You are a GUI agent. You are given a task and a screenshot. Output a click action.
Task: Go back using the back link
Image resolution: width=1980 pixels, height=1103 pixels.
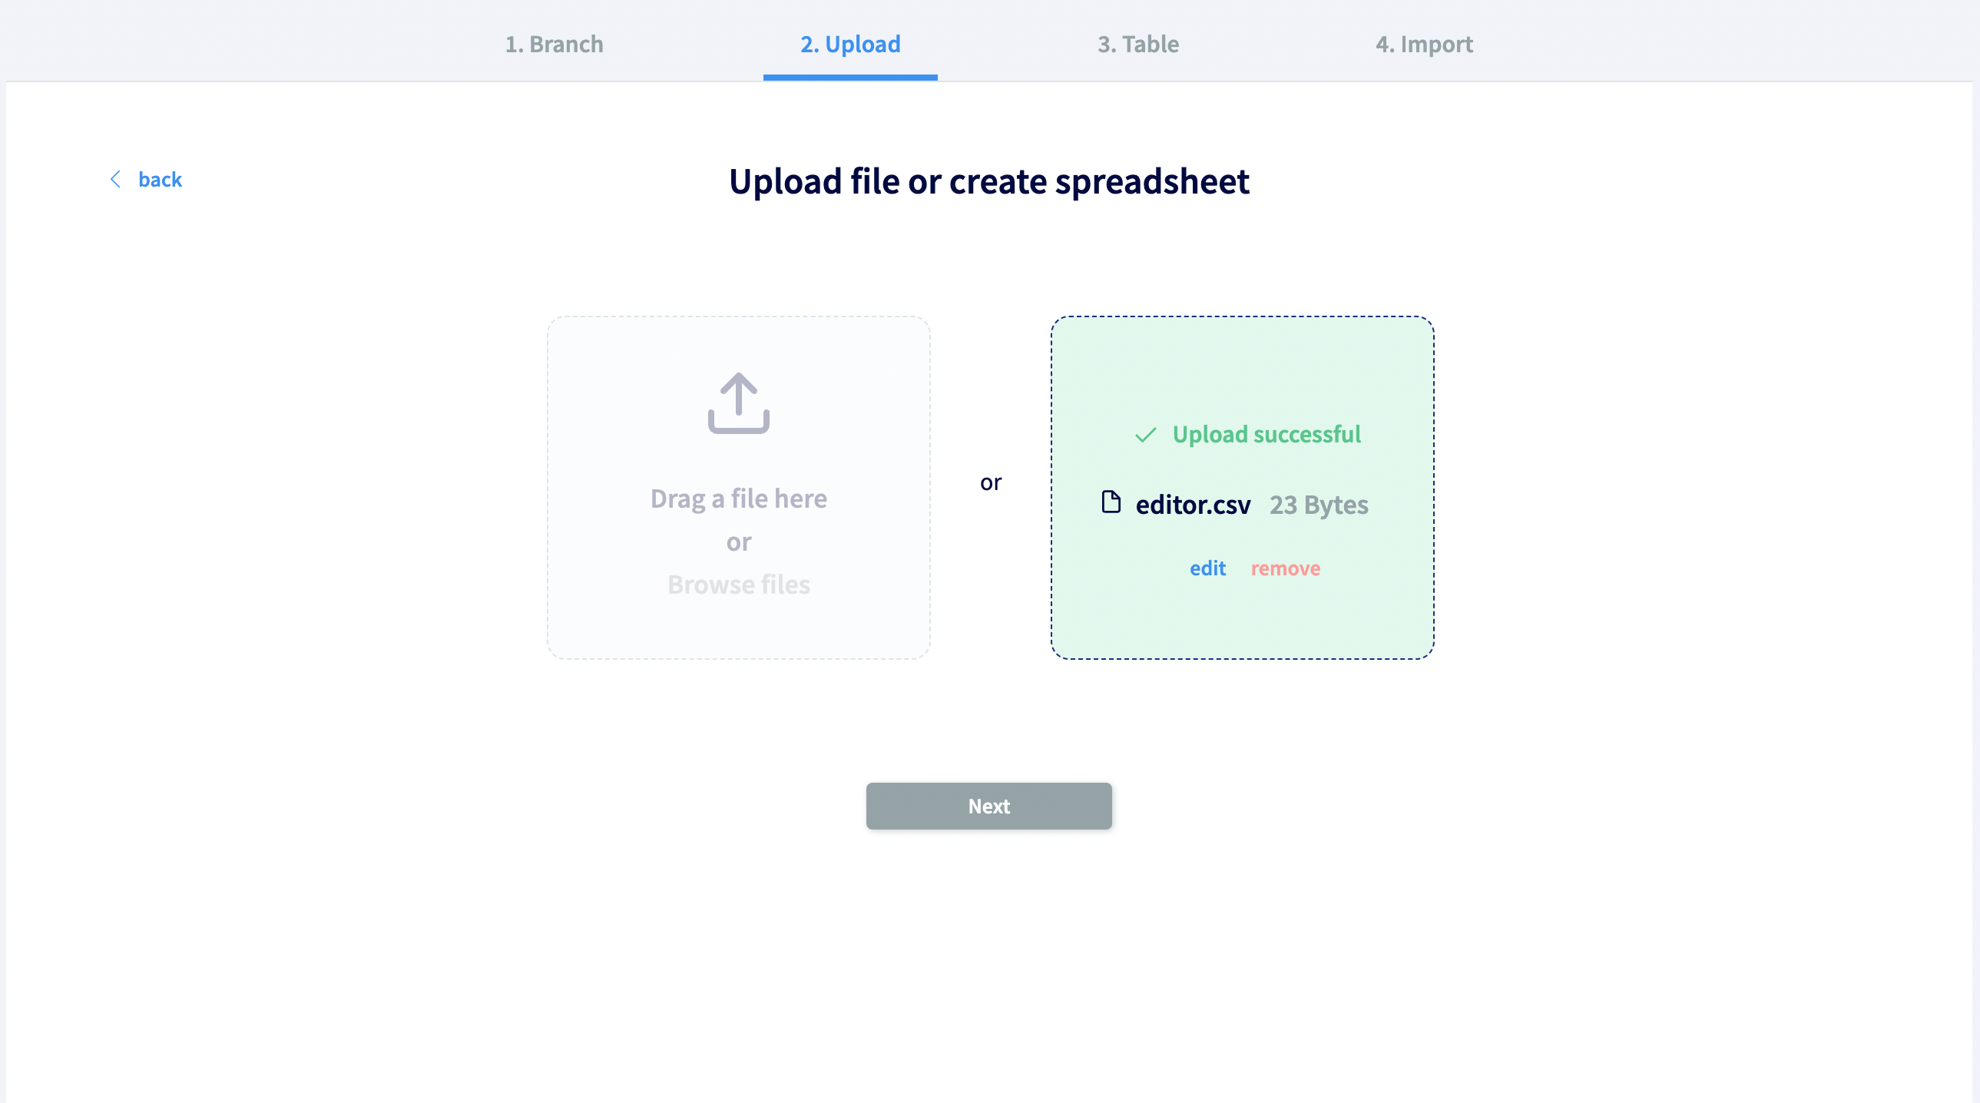point(160,179)
